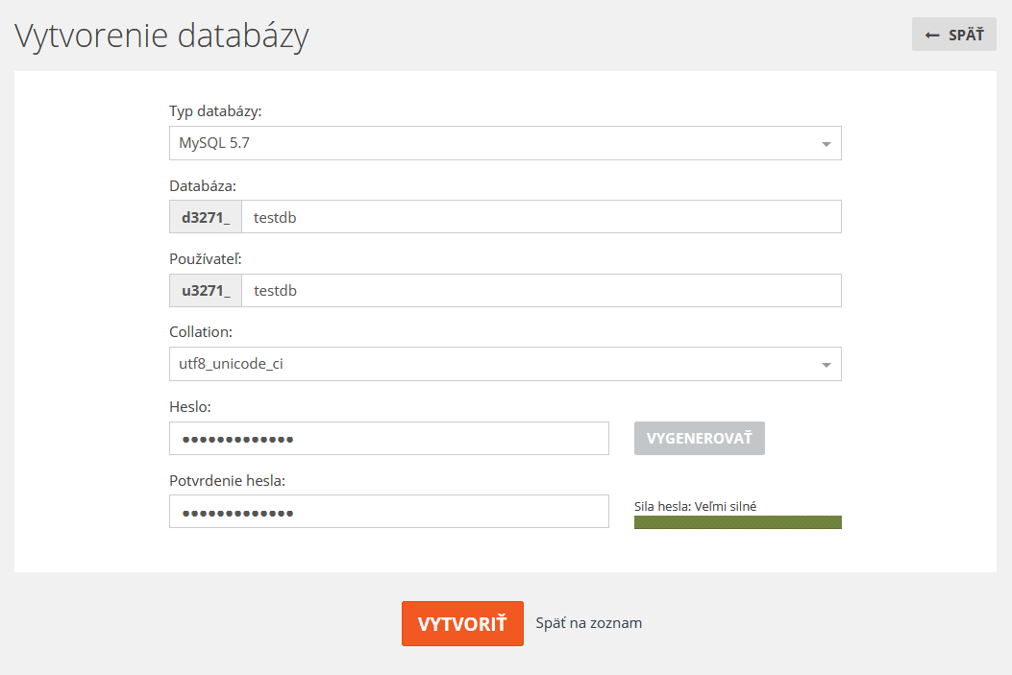Image resolution: width=1012 pixels, height=675 pixels.
Task: Follow the Späť na zoznam link
Action: pyautogui.click(x=588, y=623)
